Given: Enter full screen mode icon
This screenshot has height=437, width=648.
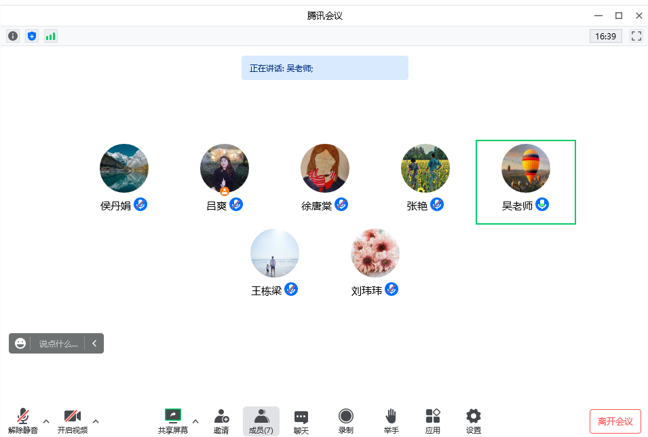Looking at the screenshot, I should click(x=636, y=36).
